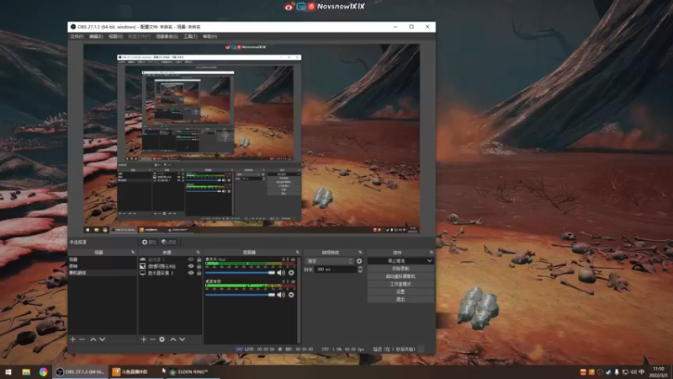Open the 场景集合(S) menu
This screenshot has width=673, height=379.
click(167, 36)
